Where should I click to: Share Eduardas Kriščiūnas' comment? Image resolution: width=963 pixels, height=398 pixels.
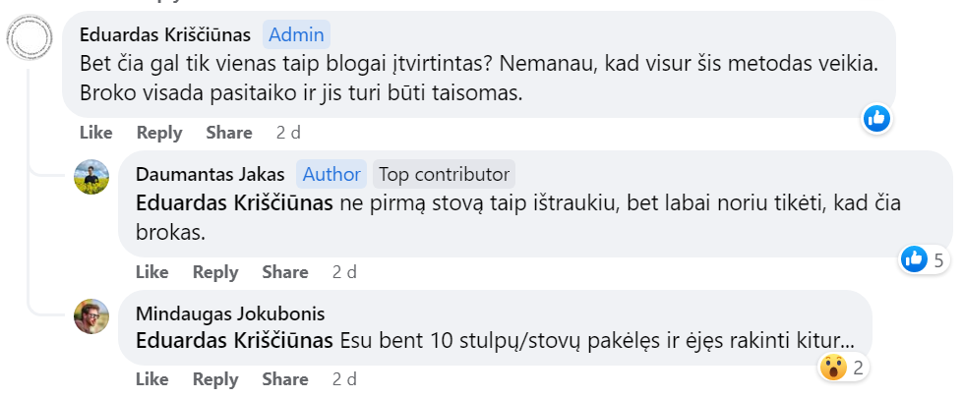229,133
